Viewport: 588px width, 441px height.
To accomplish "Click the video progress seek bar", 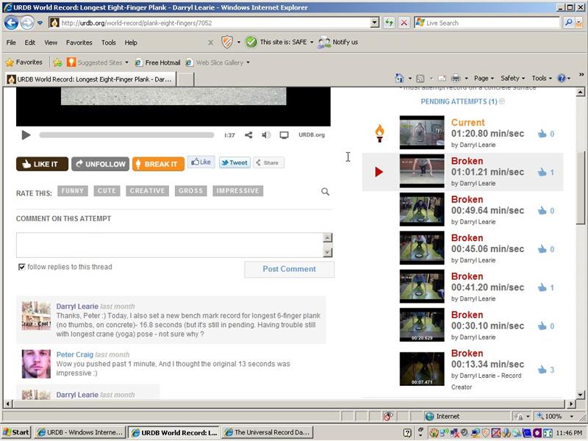I will pyautogui.click(x=126, y=135).
